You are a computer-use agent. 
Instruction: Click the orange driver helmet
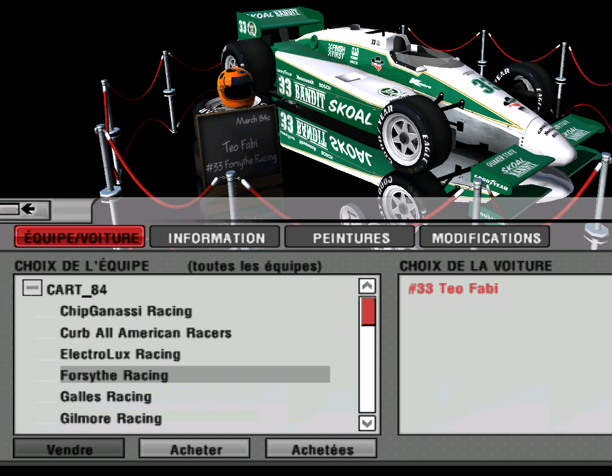tap(236, 87)
